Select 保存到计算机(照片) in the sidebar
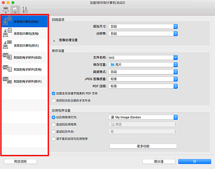Image resolution: width=215 pixels, height=169 pixels. 25,45
